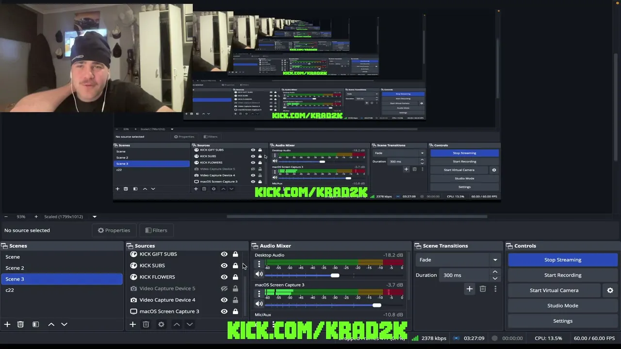Select the Video Capture Device 5 source row
Image resolution: width=621 pixels, height=349 pixels.
coord(185,288)
